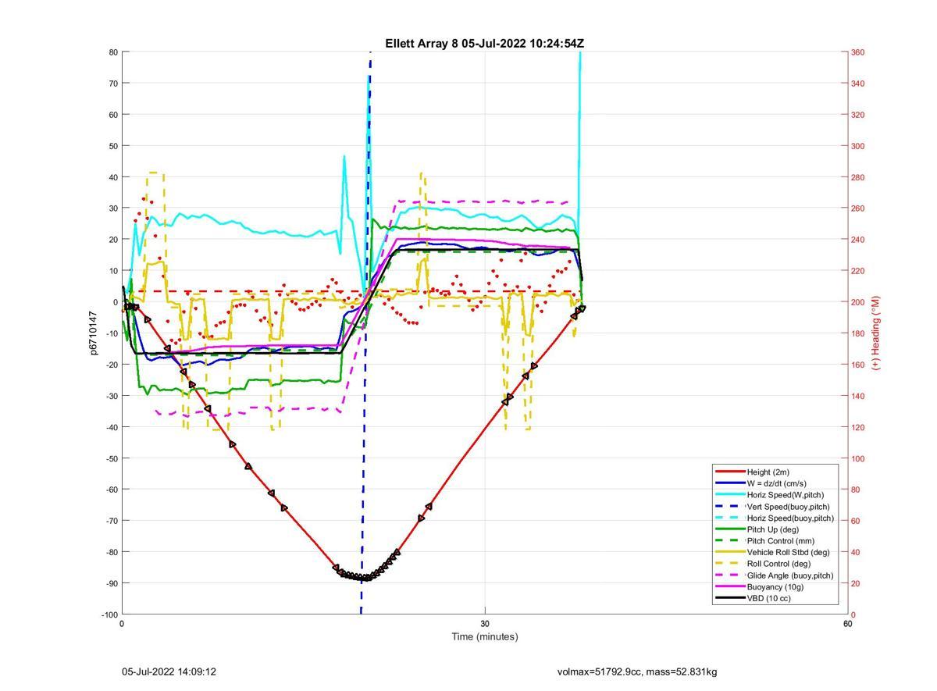Click the '-20' left axis tick label
Viewport: 937px width, 691px height.
[x=111, y=365]
